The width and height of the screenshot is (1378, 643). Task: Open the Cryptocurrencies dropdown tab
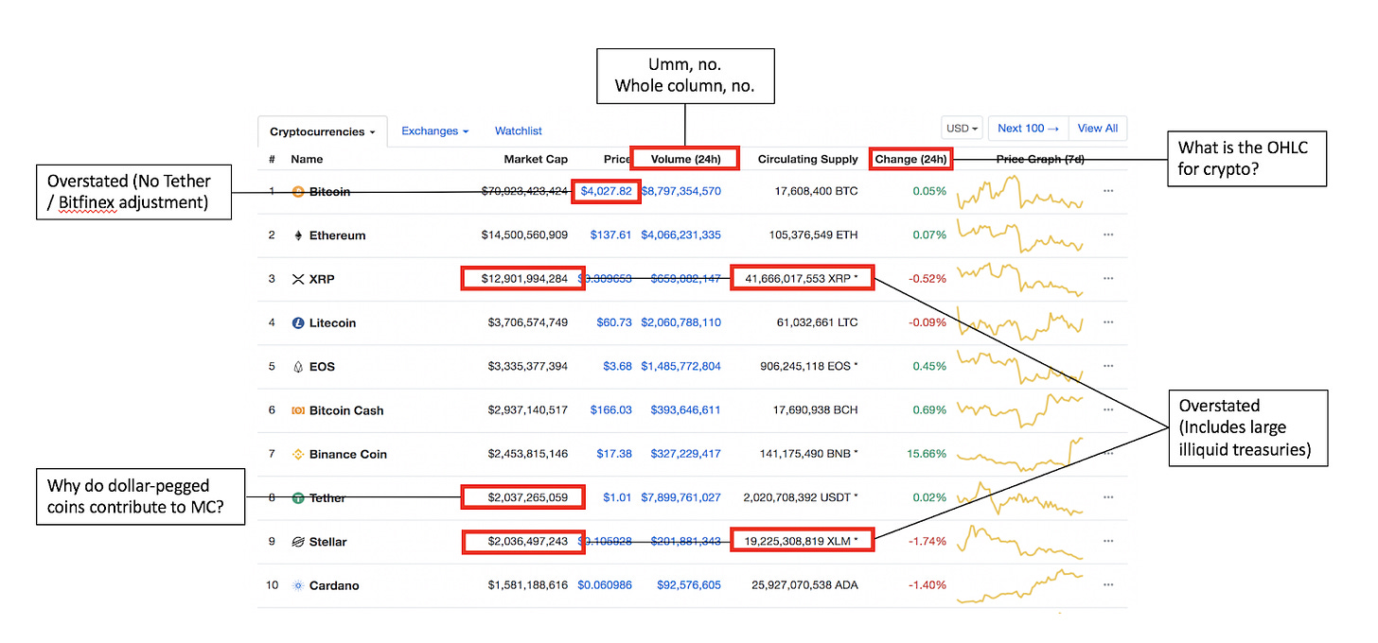[323, 132]
